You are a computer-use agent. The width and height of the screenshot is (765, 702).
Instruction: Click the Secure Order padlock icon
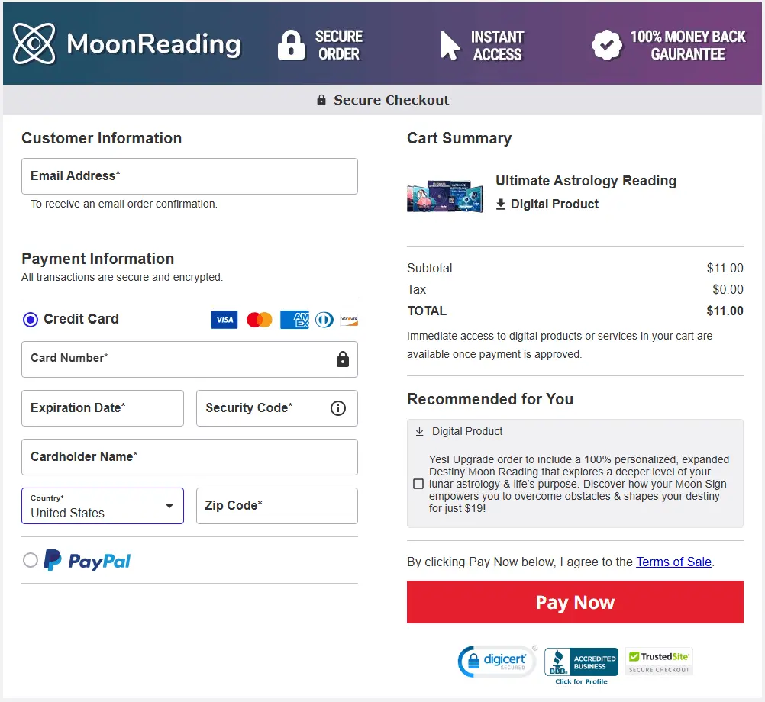click(291, 43)
